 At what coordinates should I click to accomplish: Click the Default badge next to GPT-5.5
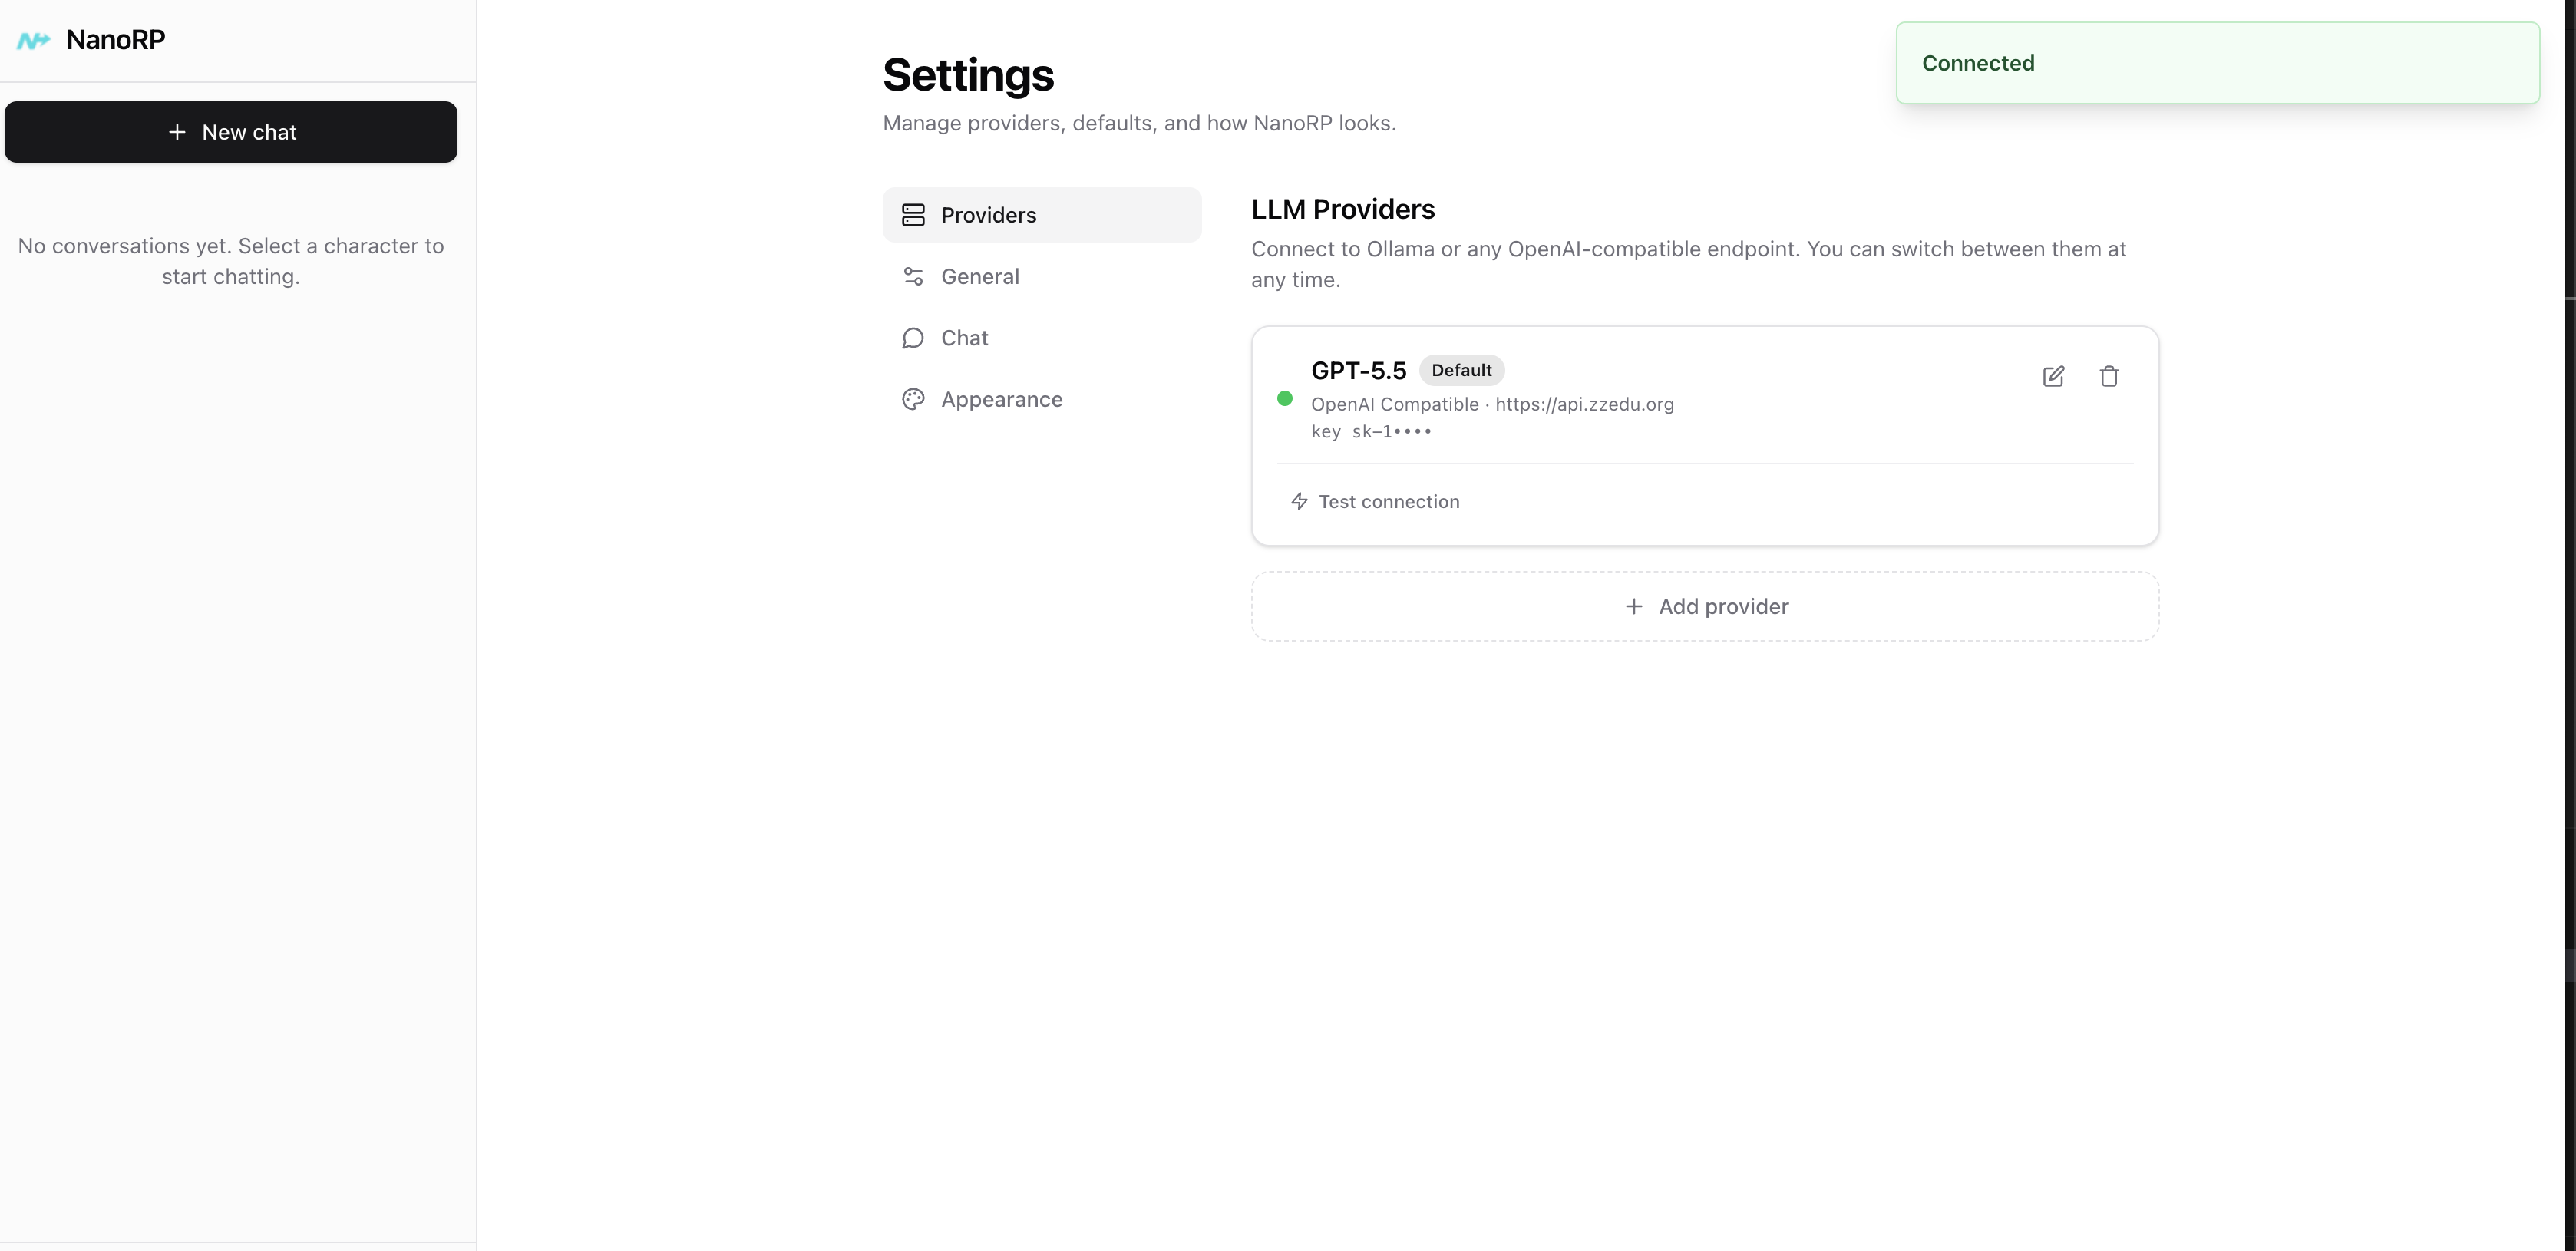click(x=1461, y=370)
